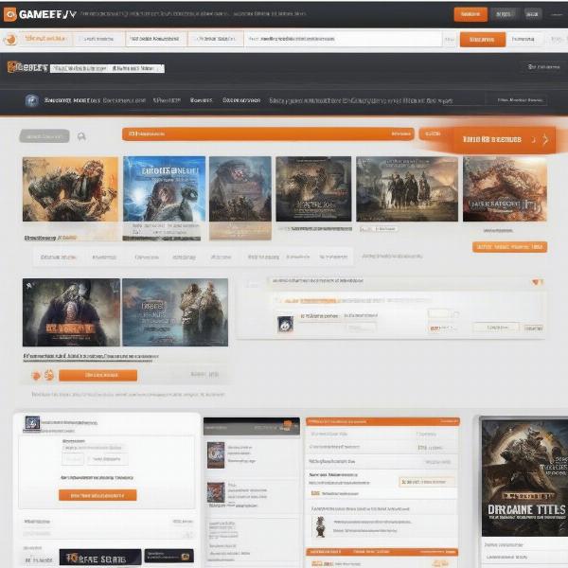This screenshot has height=568, width=568.
Task: Click the first orange round icon left of the orange button below the two covers
Action: [36, 375]
